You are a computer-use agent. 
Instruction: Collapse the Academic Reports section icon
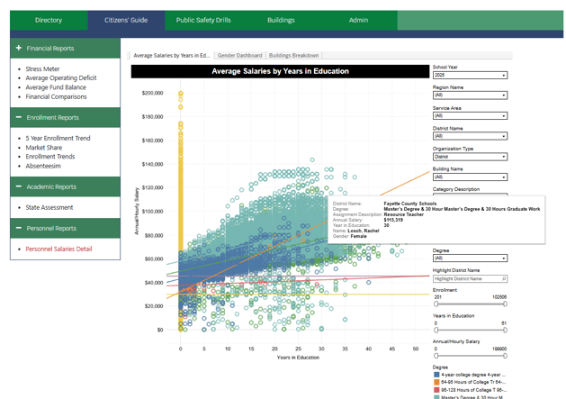(19, 186)
